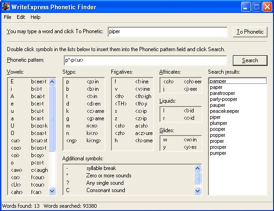Click the word input field containing piper
The width and height of the screenshot is (274, 211).
(x=168, y=32)
